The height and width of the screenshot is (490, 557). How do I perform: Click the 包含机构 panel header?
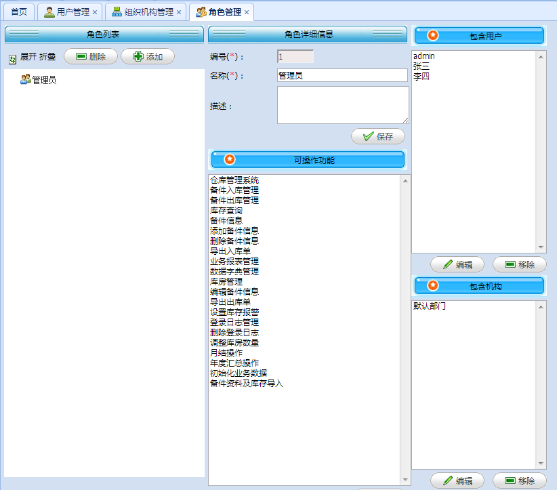(479, 286)
